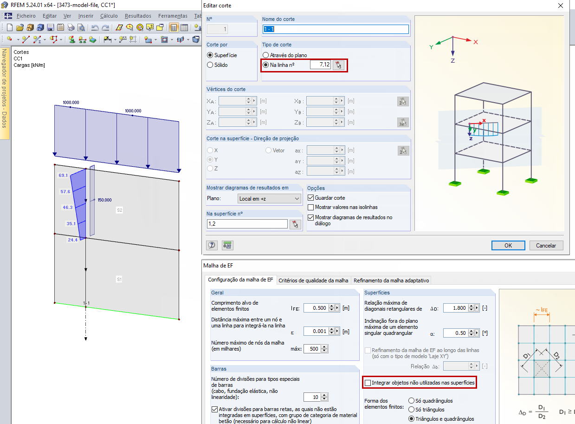
Task: Select Através do plano option
Action: (266, 55)
